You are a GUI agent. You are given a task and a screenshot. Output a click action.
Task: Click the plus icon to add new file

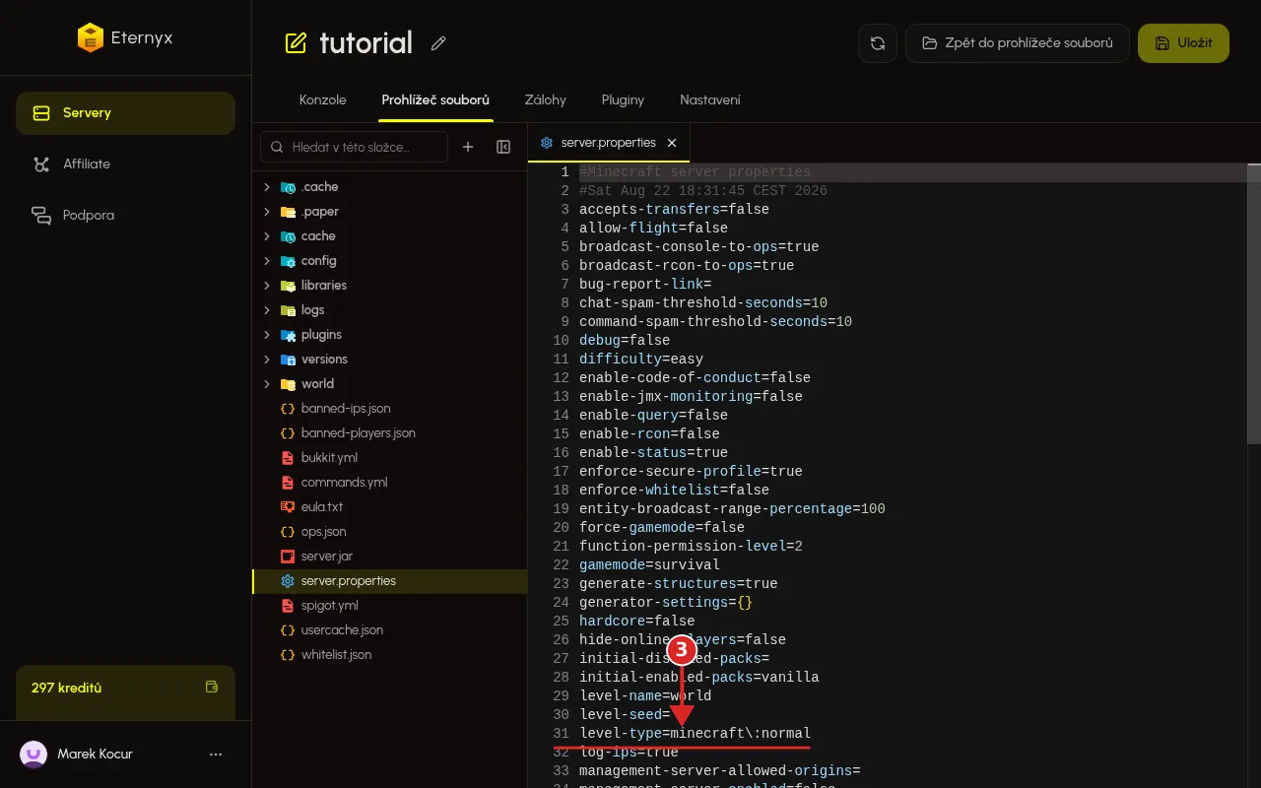468,147
